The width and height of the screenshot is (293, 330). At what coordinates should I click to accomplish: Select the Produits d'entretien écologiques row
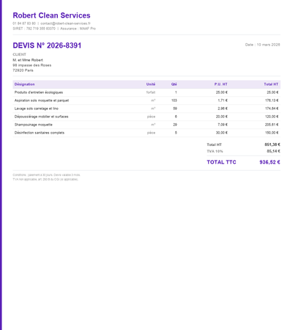pyautogui.click(x=146, y=92)
